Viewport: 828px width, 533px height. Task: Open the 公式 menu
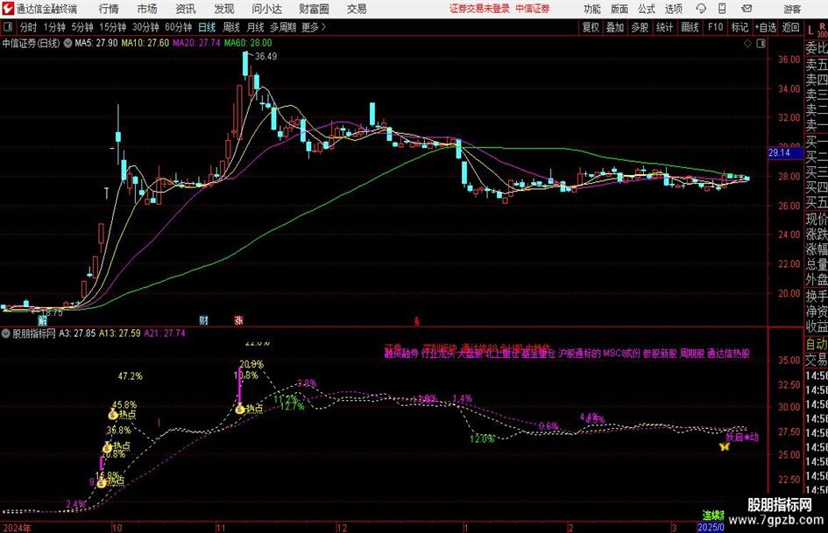coord(647,9)
